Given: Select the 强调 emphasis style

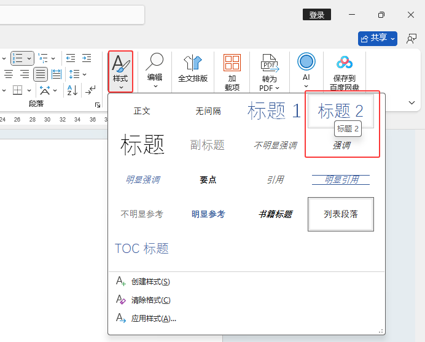Looking at the screenshot, I should coord(341,146).
